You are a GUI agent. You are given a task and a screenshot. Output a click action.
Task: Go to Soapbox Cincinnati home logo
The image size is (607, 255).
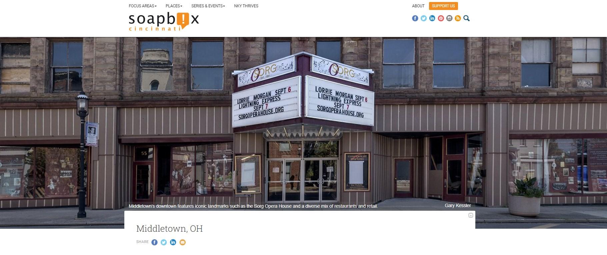click(164, 22)
